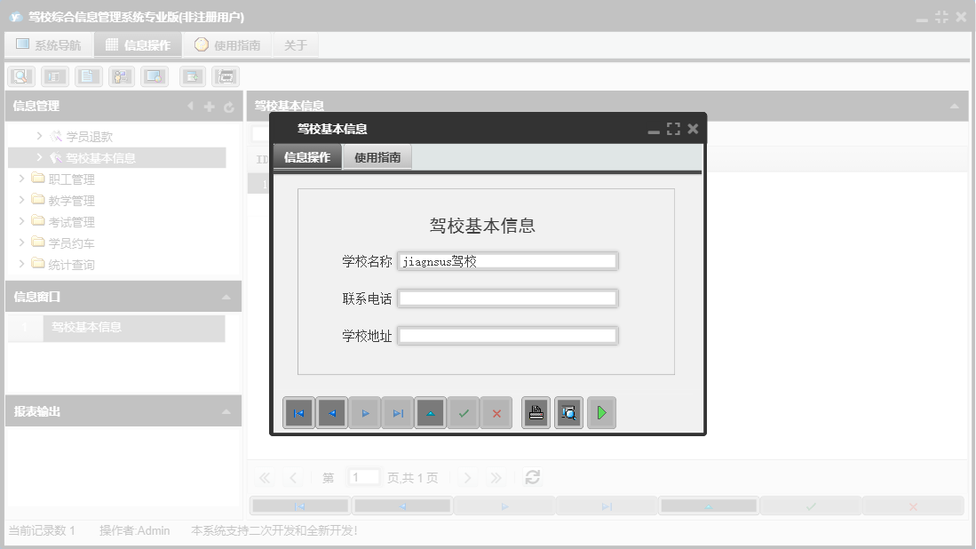Click the 联系电话 input field
This screenshot has height=549, width=976.
point(508,298)
